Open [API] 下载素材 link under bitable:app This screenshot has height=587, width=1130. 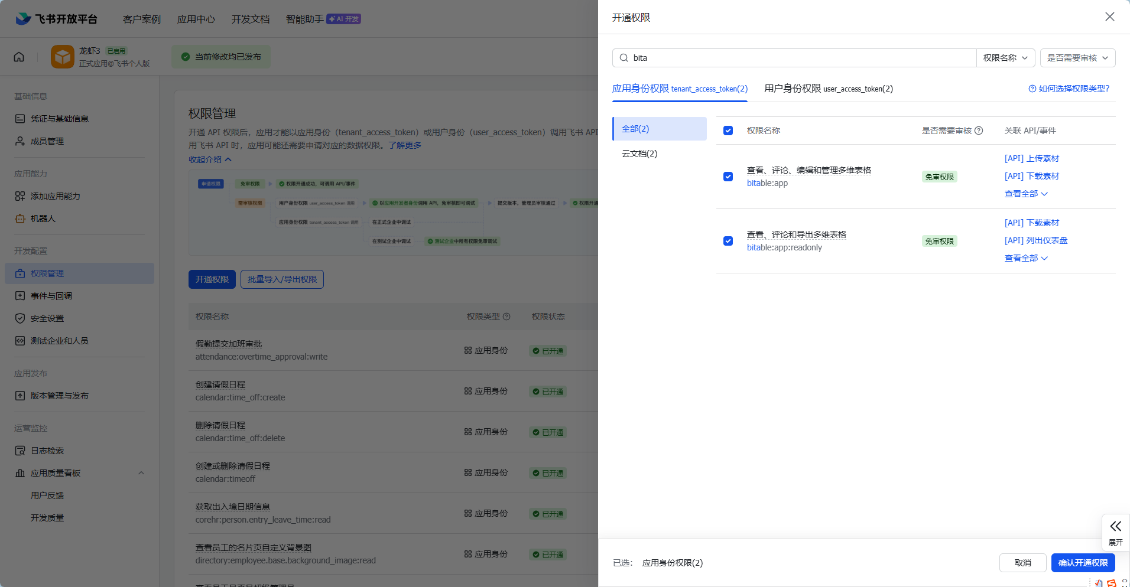point(1032,176)
